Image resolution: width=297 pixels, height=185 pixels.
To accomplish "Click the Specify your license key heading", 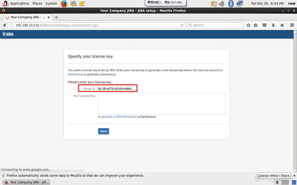I will click(x=90, y=57).
